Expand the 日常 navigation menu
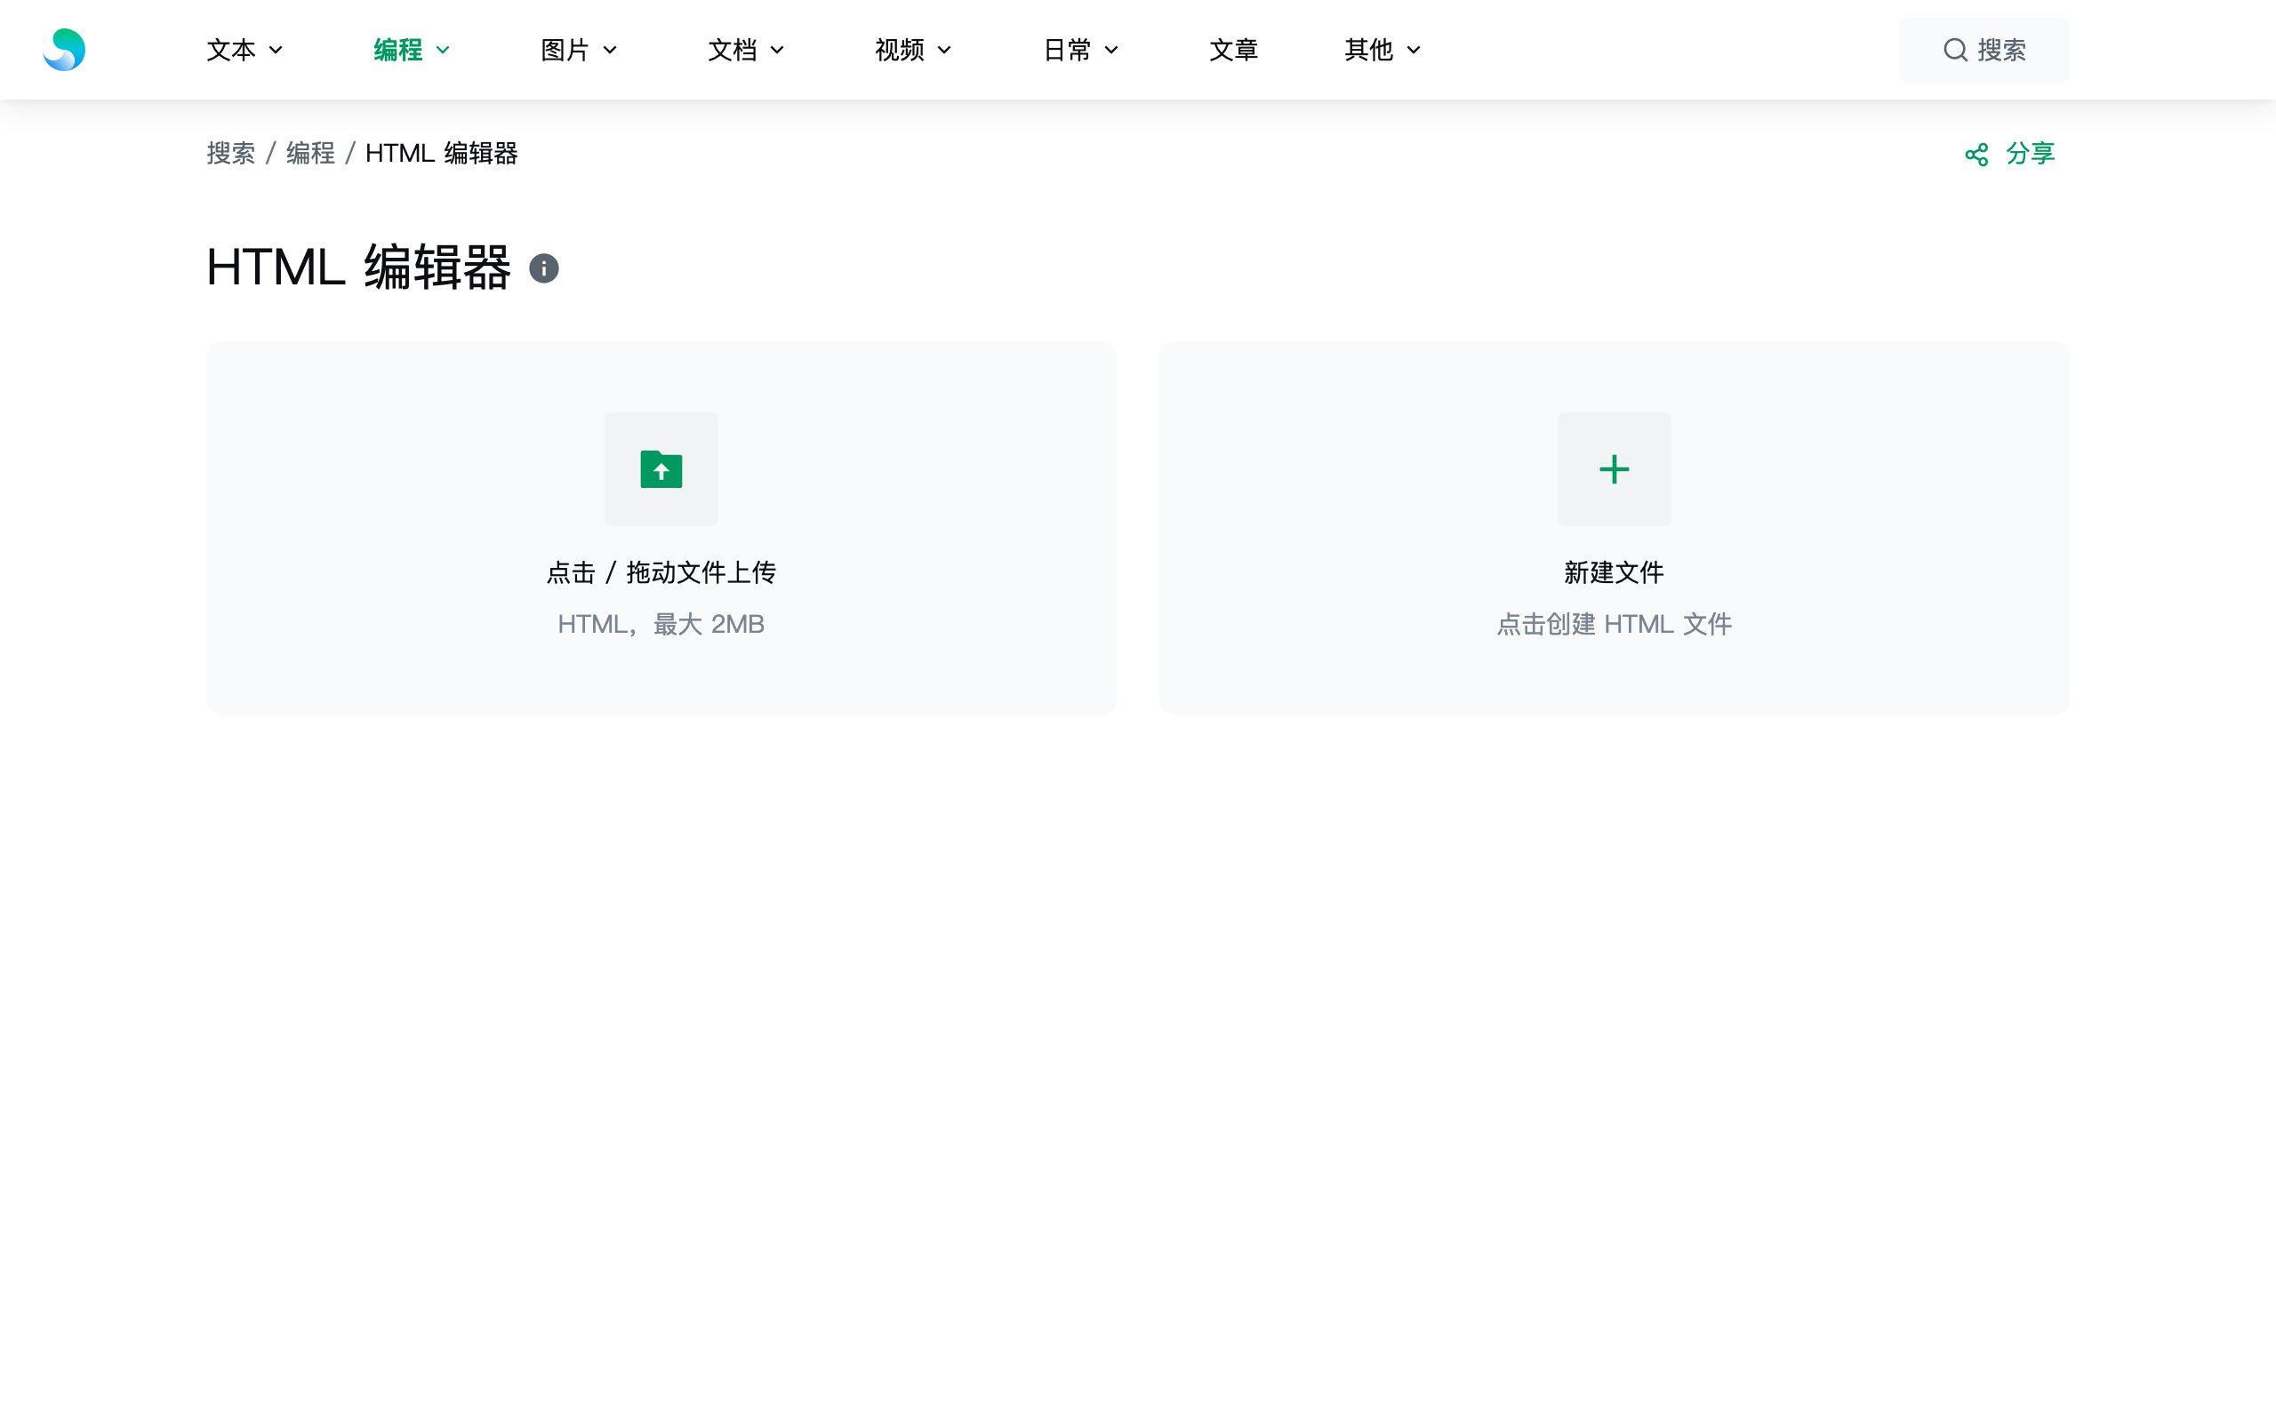 [x=1082, y=50]
